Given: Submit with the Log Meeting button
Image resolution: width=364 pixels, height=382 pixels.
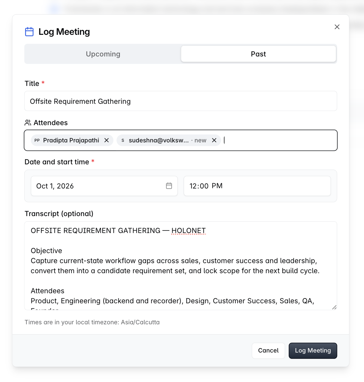Looking at the screenshot, I should (313, 351).
